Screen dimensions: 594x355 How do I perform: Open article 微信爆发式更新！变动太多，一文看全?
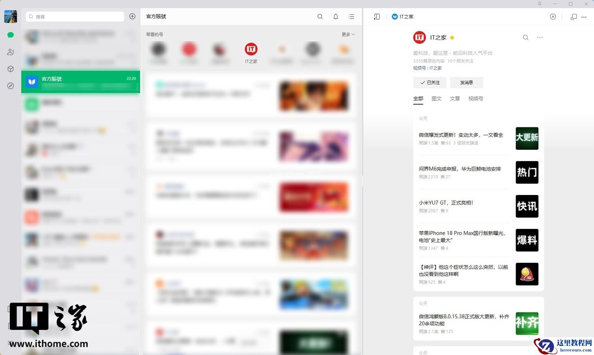(461, 135)
